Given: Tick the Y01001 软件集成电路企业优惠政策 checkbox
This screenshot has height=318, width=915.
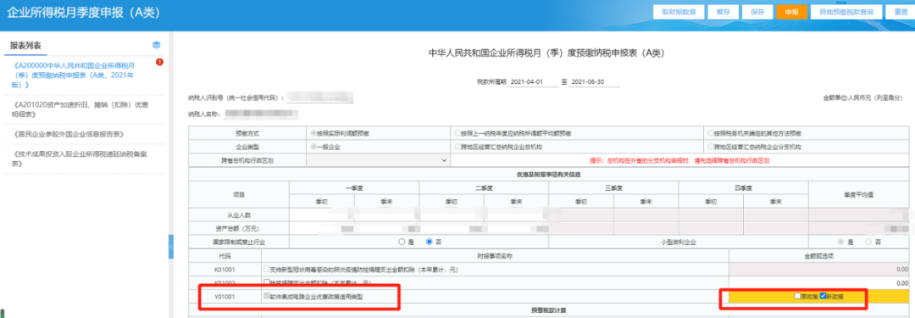Looking at the screenshot, I should (x=267, y=297).
